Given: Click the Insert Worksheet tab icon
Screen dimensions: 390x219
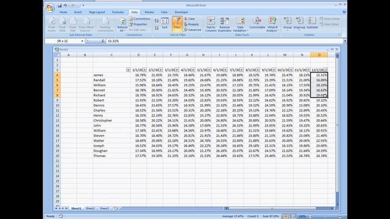Looking at the screenshot, I should pos(116,208).
